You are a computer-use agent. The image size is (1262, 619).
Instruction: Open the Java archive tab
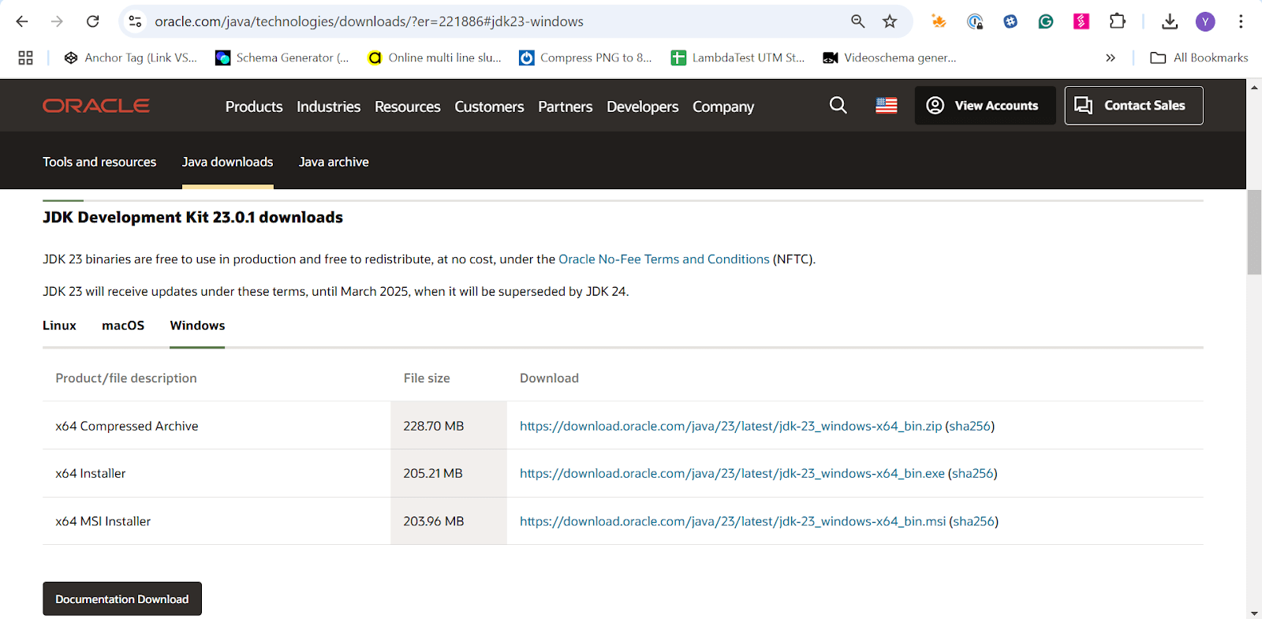coord(334,162)
